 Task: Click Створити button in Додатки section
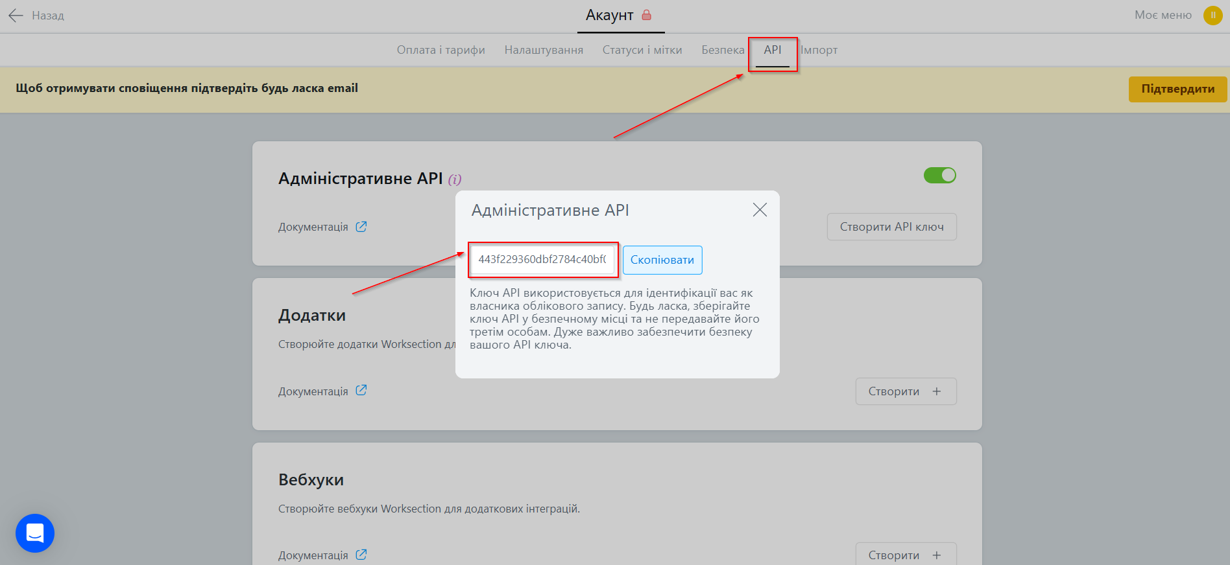click(906, 391)
